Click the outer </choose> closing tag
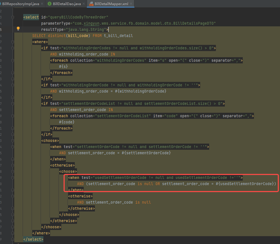This screenshot has height=244, width=280. pyautogui.click(x=51, y=227)
